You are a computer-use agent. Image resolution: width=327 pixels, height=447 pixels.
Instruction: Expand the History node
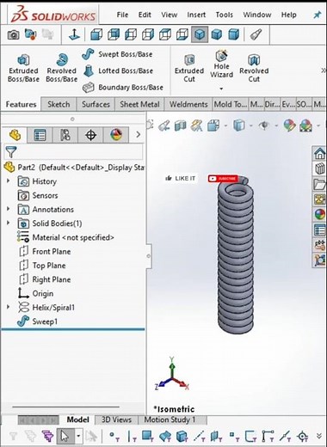pyautogui.click(x=9, y=181)
